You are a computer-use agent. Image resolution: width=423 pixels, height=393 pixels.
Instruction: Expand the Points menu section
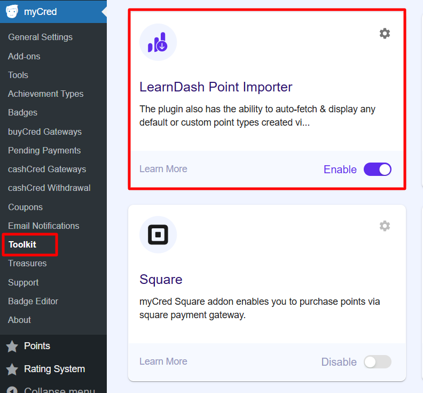pos(37,346)
